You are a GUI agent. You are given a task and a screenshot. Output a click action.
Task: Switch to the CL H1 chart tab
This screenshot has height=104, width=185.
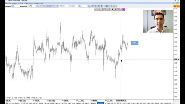point(17,103)
